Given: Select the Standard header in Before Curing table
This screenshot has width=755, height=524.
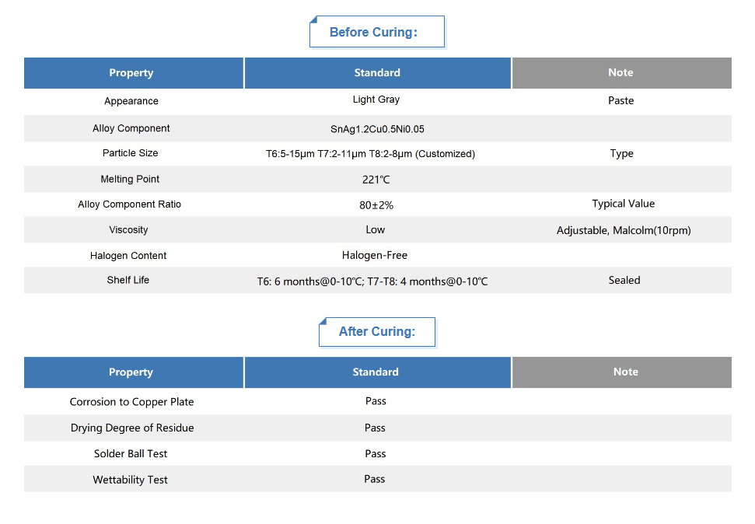Looking at the screenshot, I should pyautogui.click(x=378, y=73).
